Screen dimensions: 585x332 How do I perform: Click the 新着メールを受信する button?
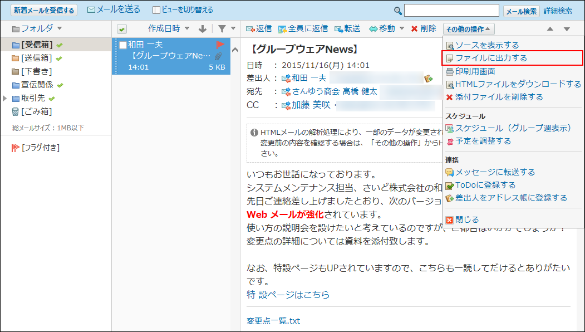coord(44,10)
